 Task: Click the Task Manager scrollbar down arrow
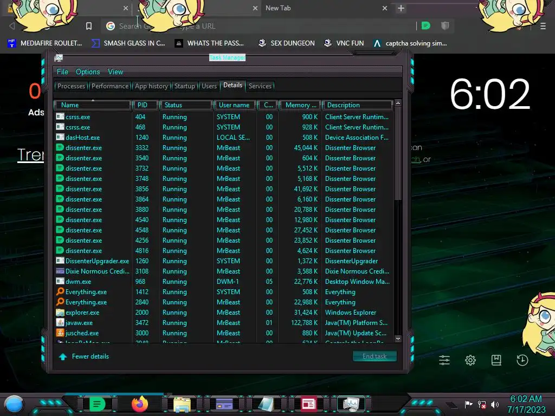tap(398, 339)
